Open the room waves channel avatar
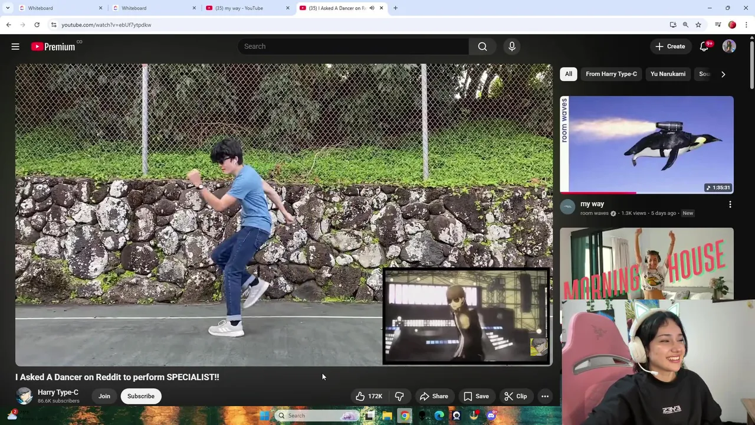 click(x=567, y=207)
